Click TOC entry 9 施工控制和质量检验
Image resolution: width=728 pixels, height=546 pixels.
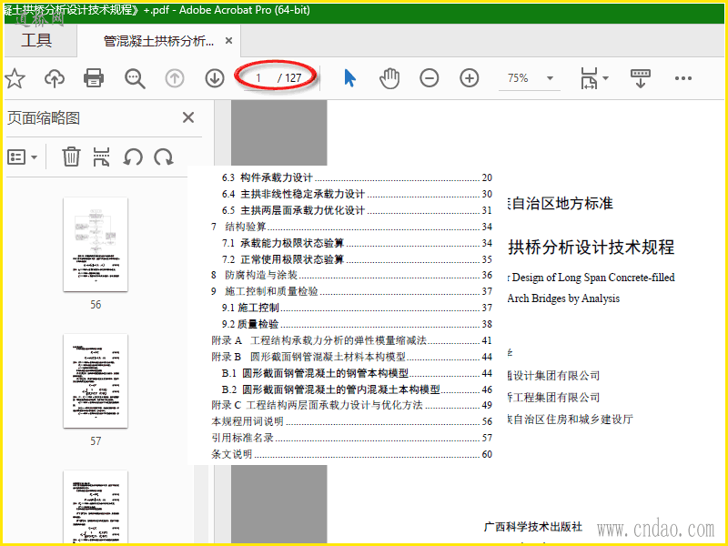[x=351, y=291]
